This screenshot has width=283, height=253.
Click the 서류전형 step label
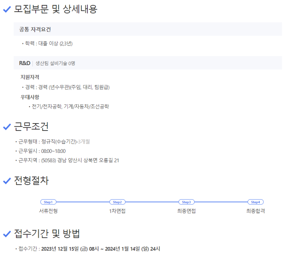(48, 211)
